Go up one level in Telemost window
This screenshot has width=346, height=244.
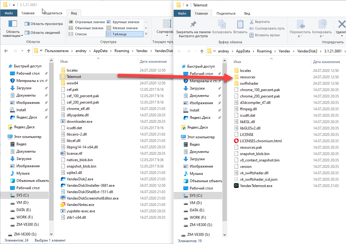(x=202, y=51)
